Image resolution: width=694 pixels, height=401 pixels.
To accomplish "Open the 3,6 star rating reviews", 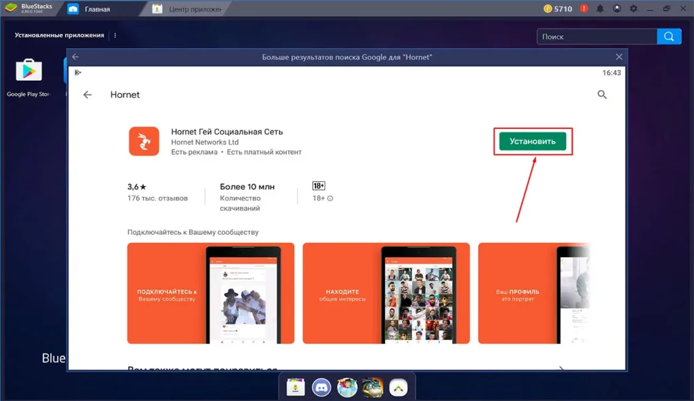I will point(137,187).
